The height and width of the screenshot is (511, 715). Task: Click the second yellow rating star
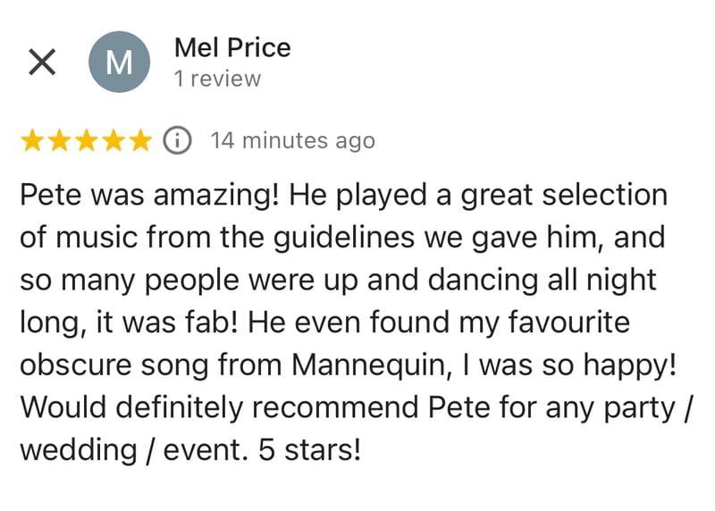60,140
